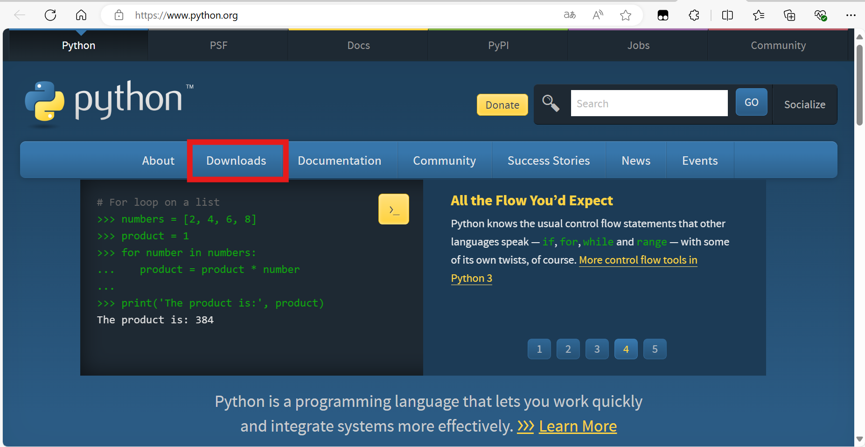Toggle split screen icon

(727, 15)
